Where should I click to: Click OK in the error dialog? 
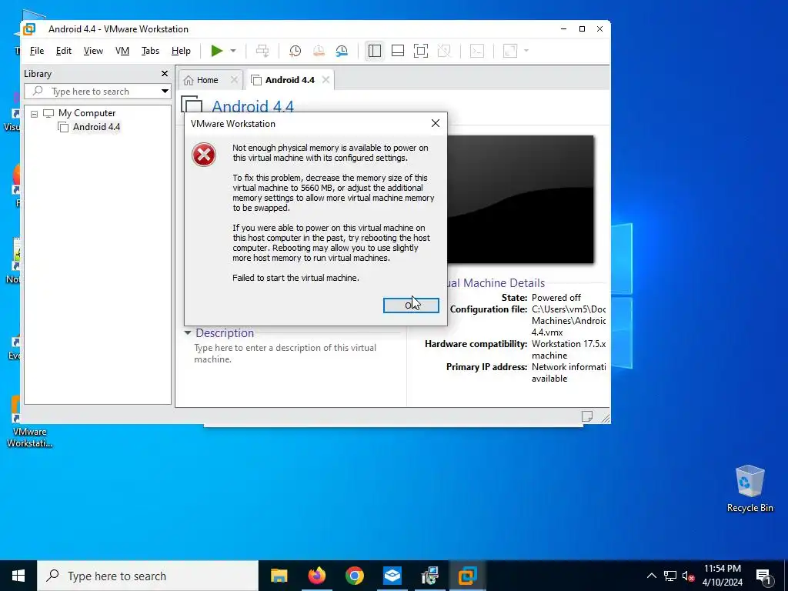click(x=411, y=305)
